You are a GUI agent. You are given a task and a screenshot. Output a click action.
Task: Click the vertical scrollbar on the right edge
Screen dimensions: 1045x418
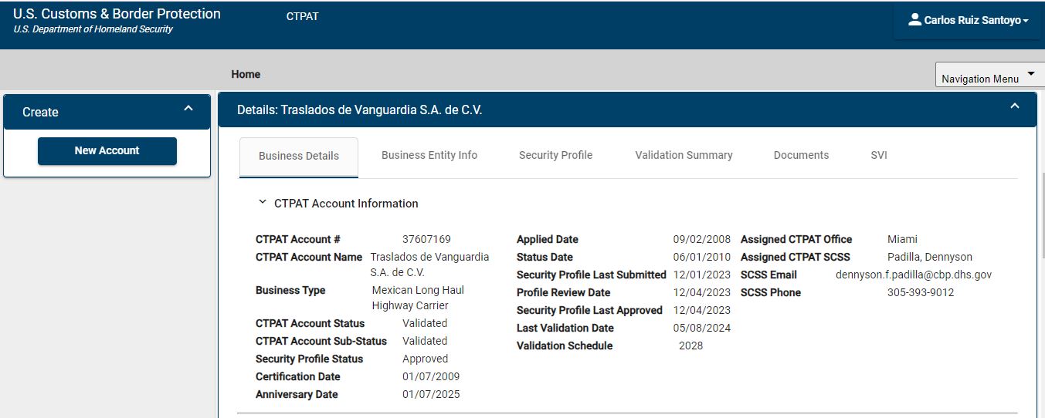coord(1042,216)
